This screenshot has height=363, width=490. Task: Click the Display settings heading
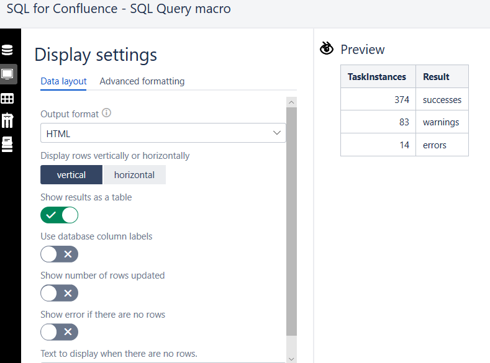click(x=96, y=55)
